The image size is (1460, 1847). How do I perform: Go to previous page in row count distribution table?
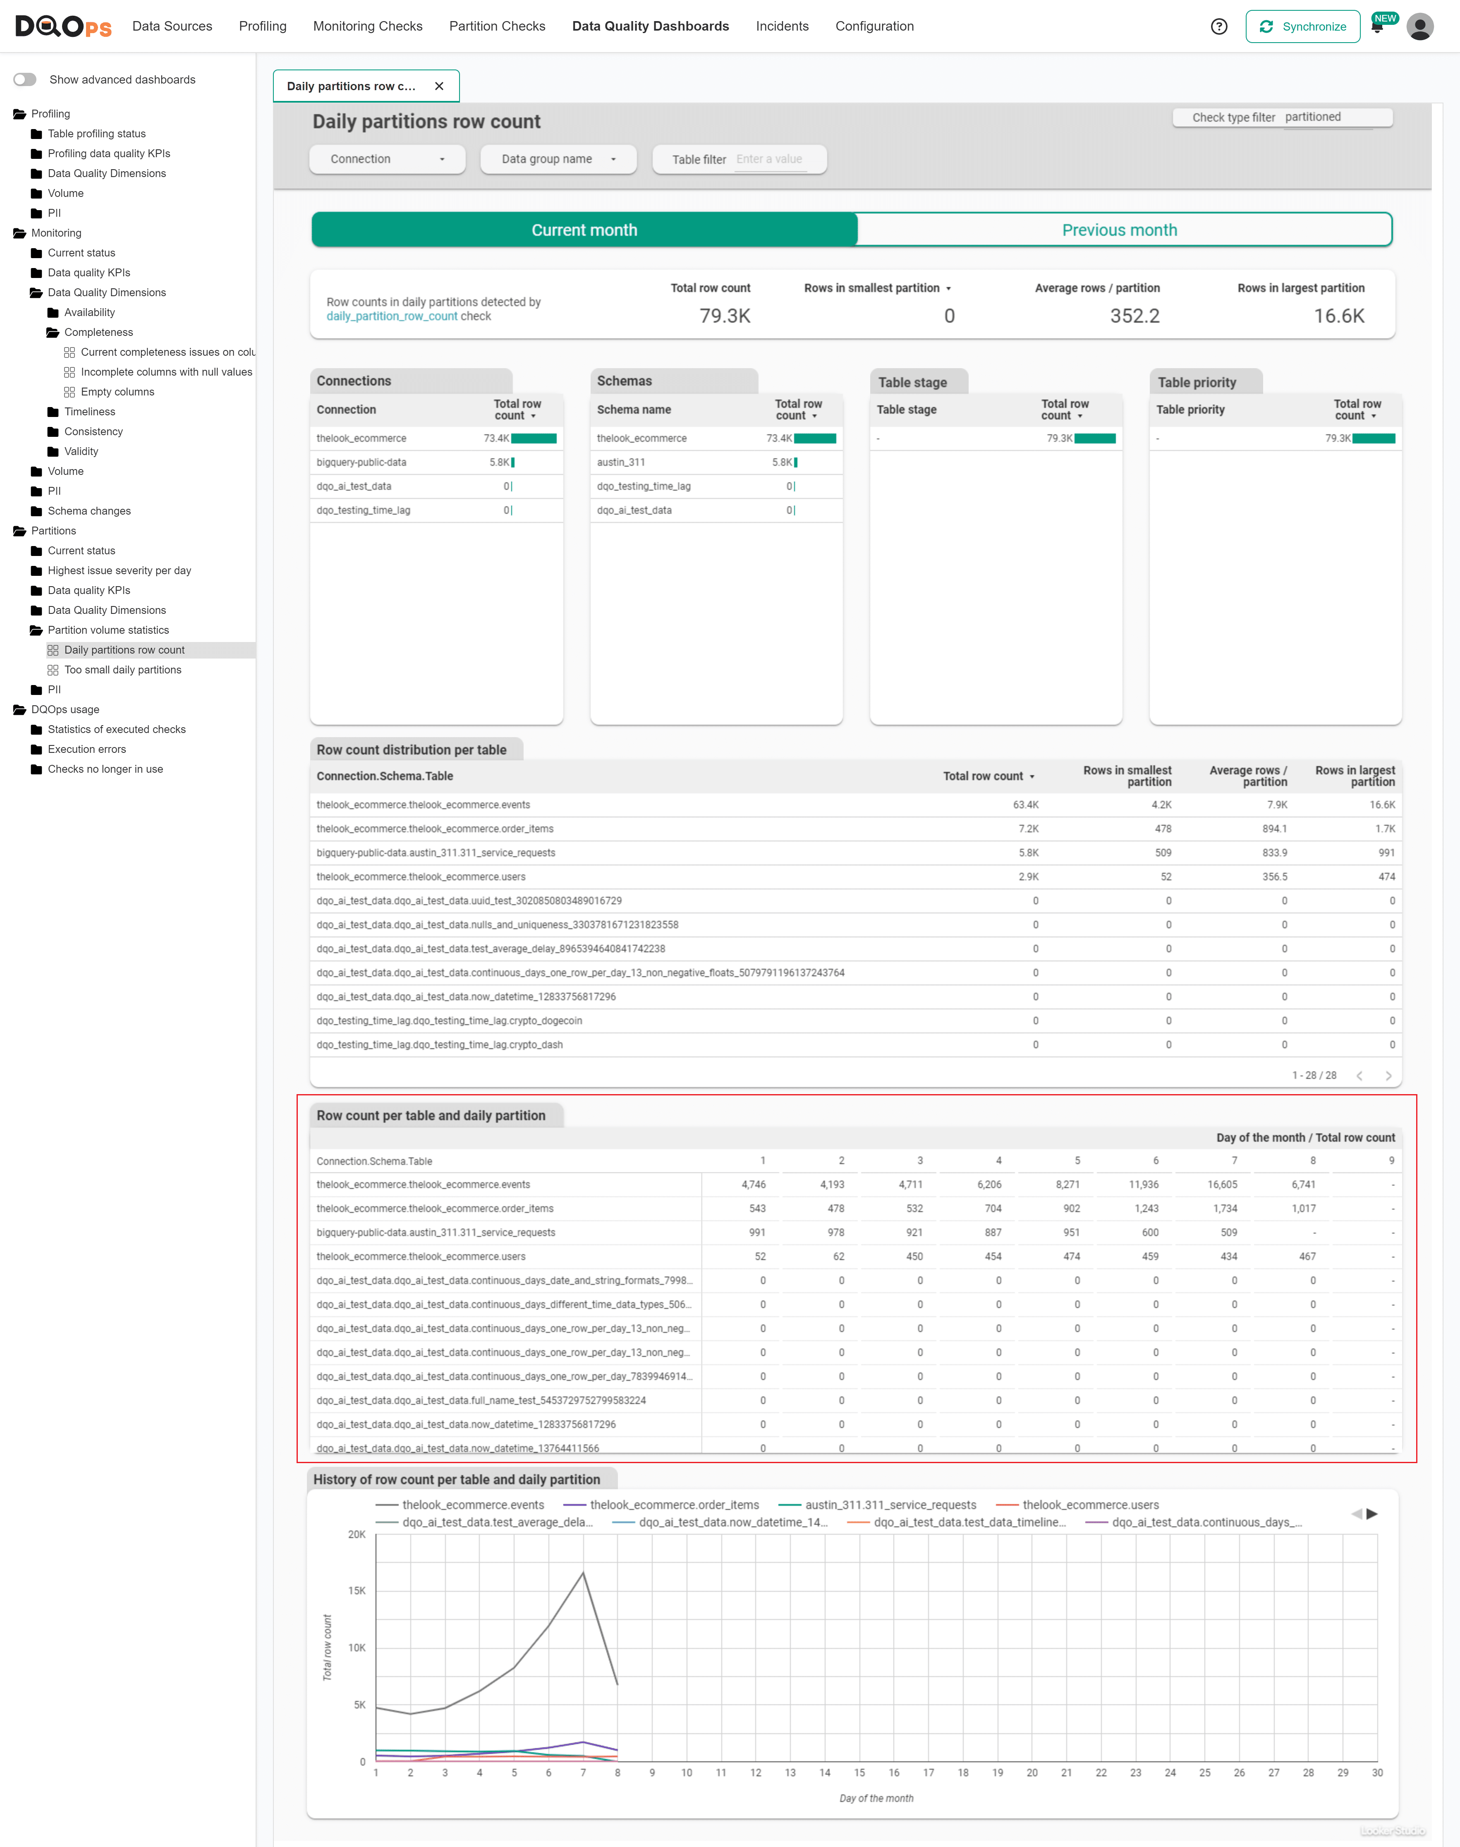pos(1360,1076)
